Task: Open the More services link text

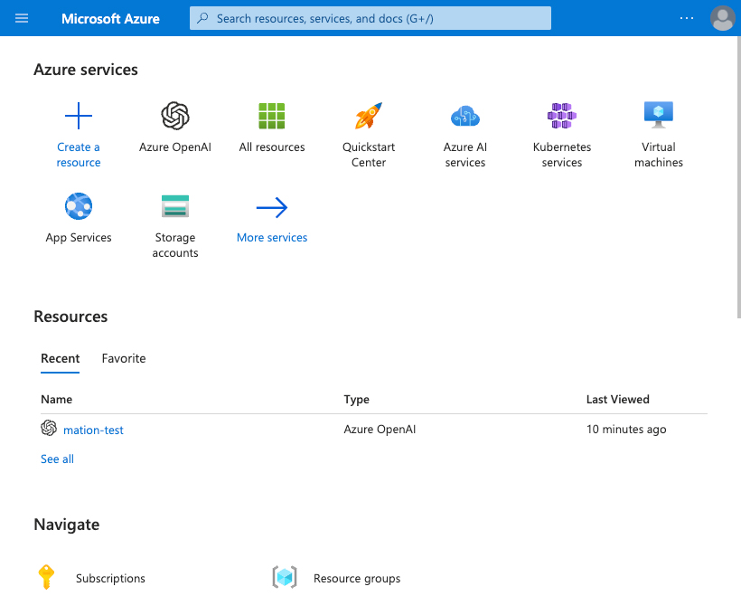Action: [x=272, y=238]
